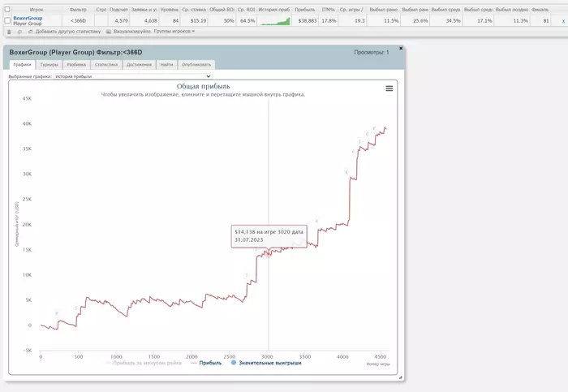Expand the Группы игроков dropdown
568x392 pixels.
pos(174,32)
